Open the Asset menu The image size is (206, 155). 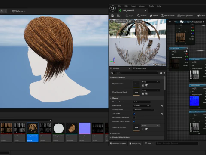pos(133,6)
